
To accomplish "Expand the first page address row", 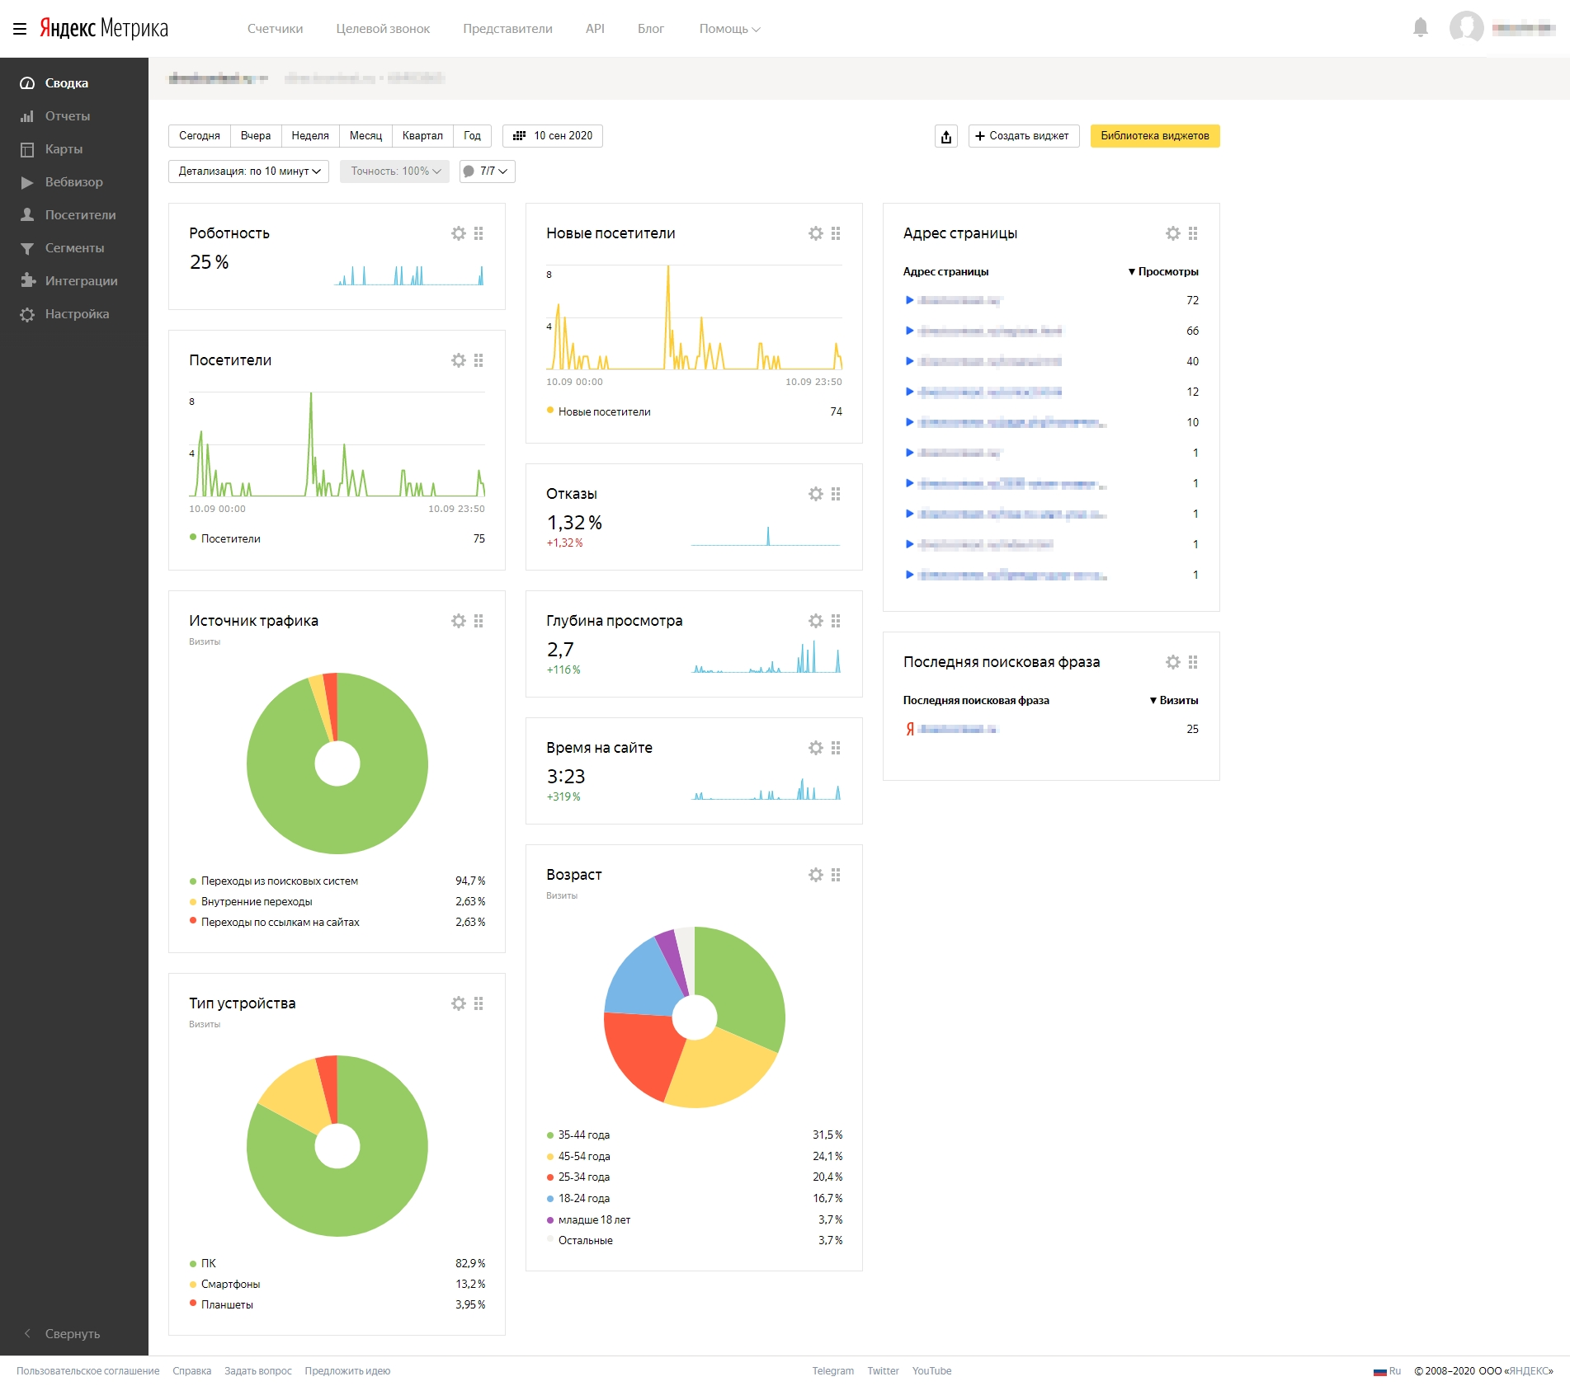I will click(x=909, y=300).
